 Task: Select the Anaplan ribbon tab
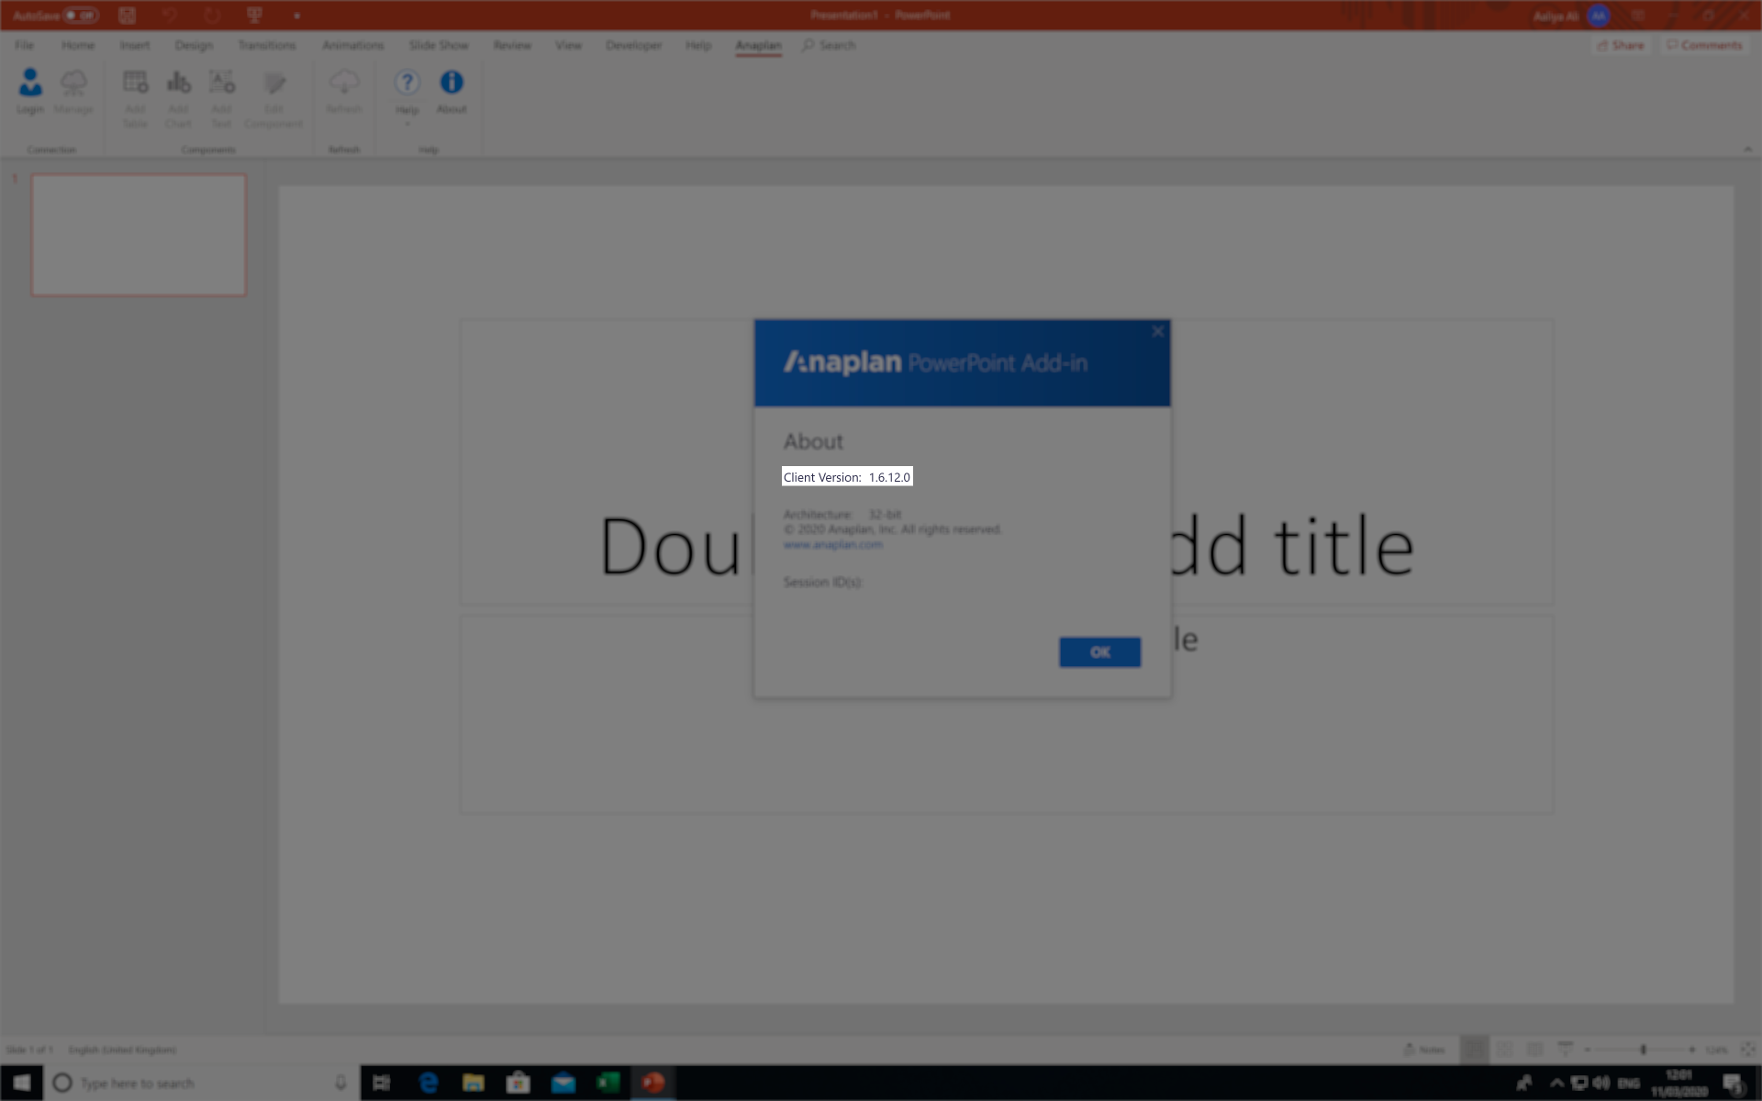[758, 45]
